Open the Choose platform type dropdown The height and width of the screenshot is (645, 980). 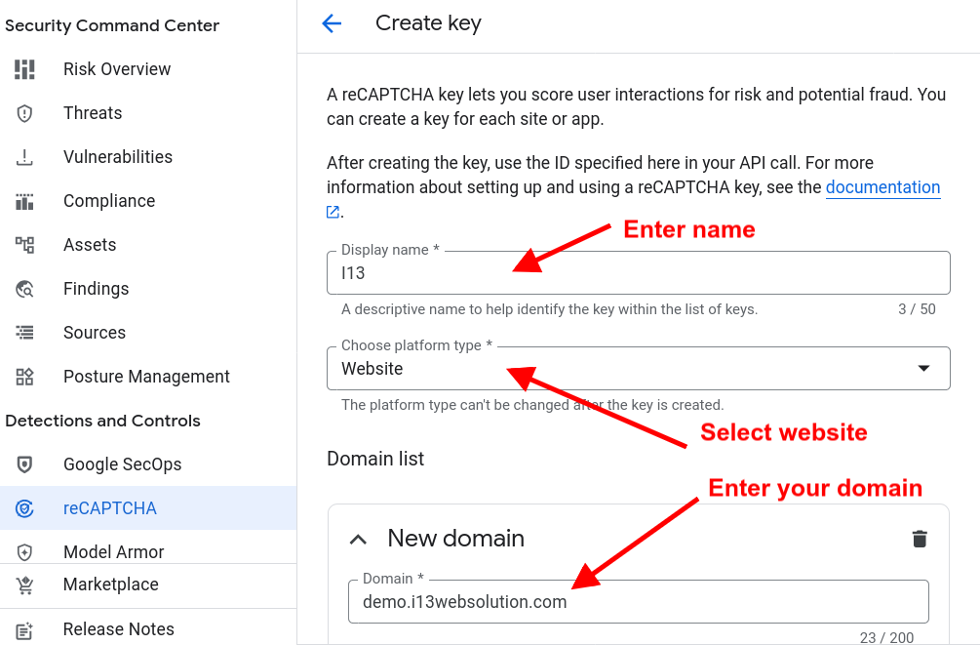click(x=638, y=369)
